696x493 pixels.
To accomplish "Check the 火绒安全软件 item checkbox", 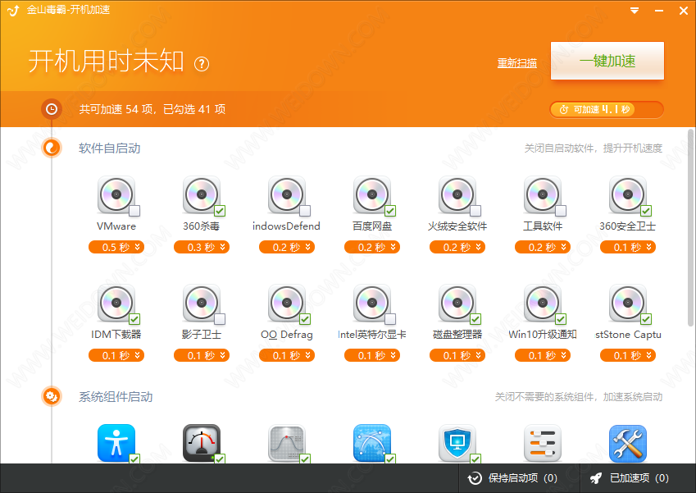I will [475, 211].
